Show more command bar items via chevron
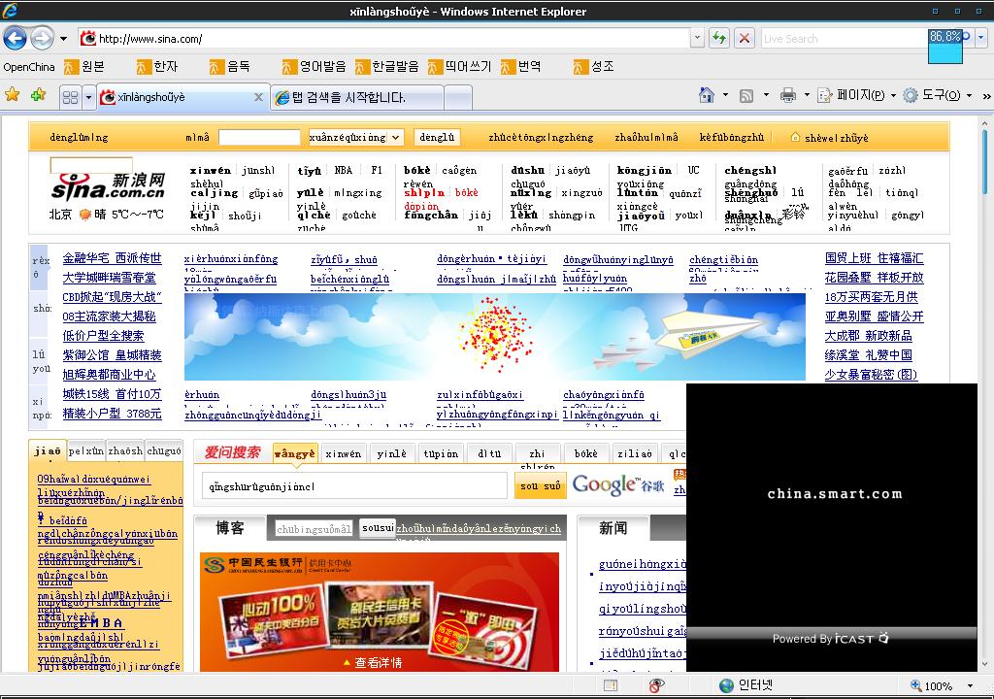The width and height of the screenshot is (994, 699). pyautogui.click(x=986, y=96)
